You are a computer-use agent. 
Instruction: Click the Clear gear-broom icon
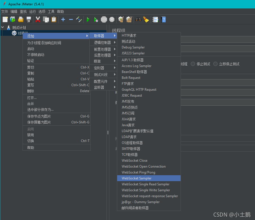[121, 19]
